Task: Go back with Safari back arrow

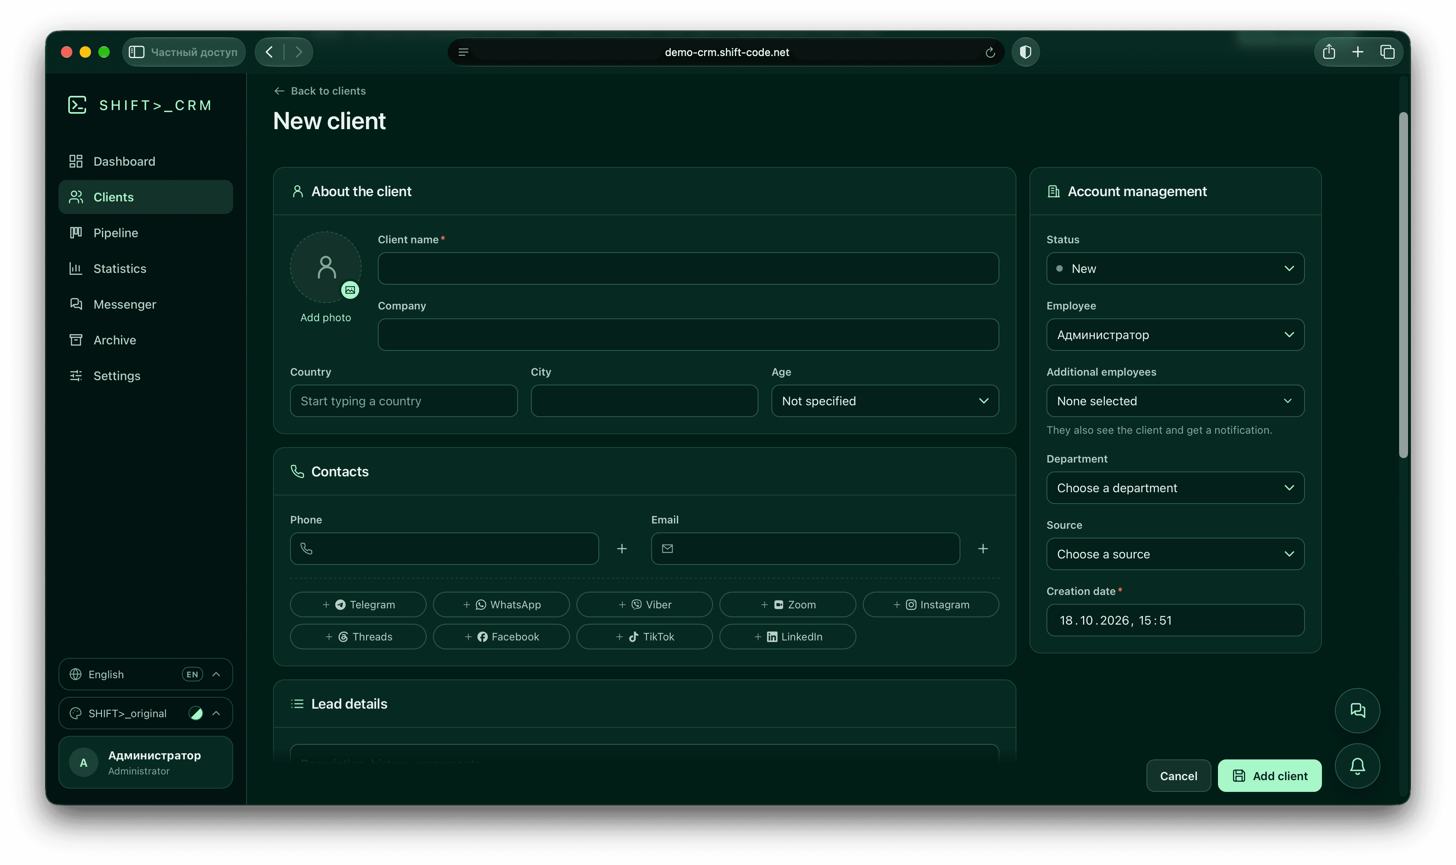Action: coord(269,52)
